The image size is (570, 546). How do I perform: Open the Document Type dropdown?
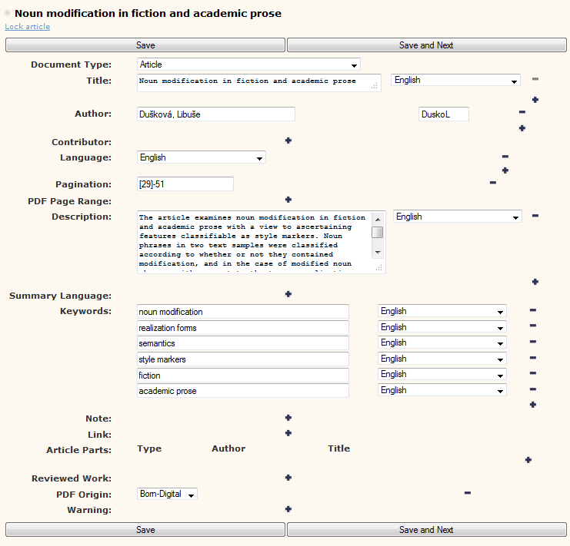click(248, 65)
